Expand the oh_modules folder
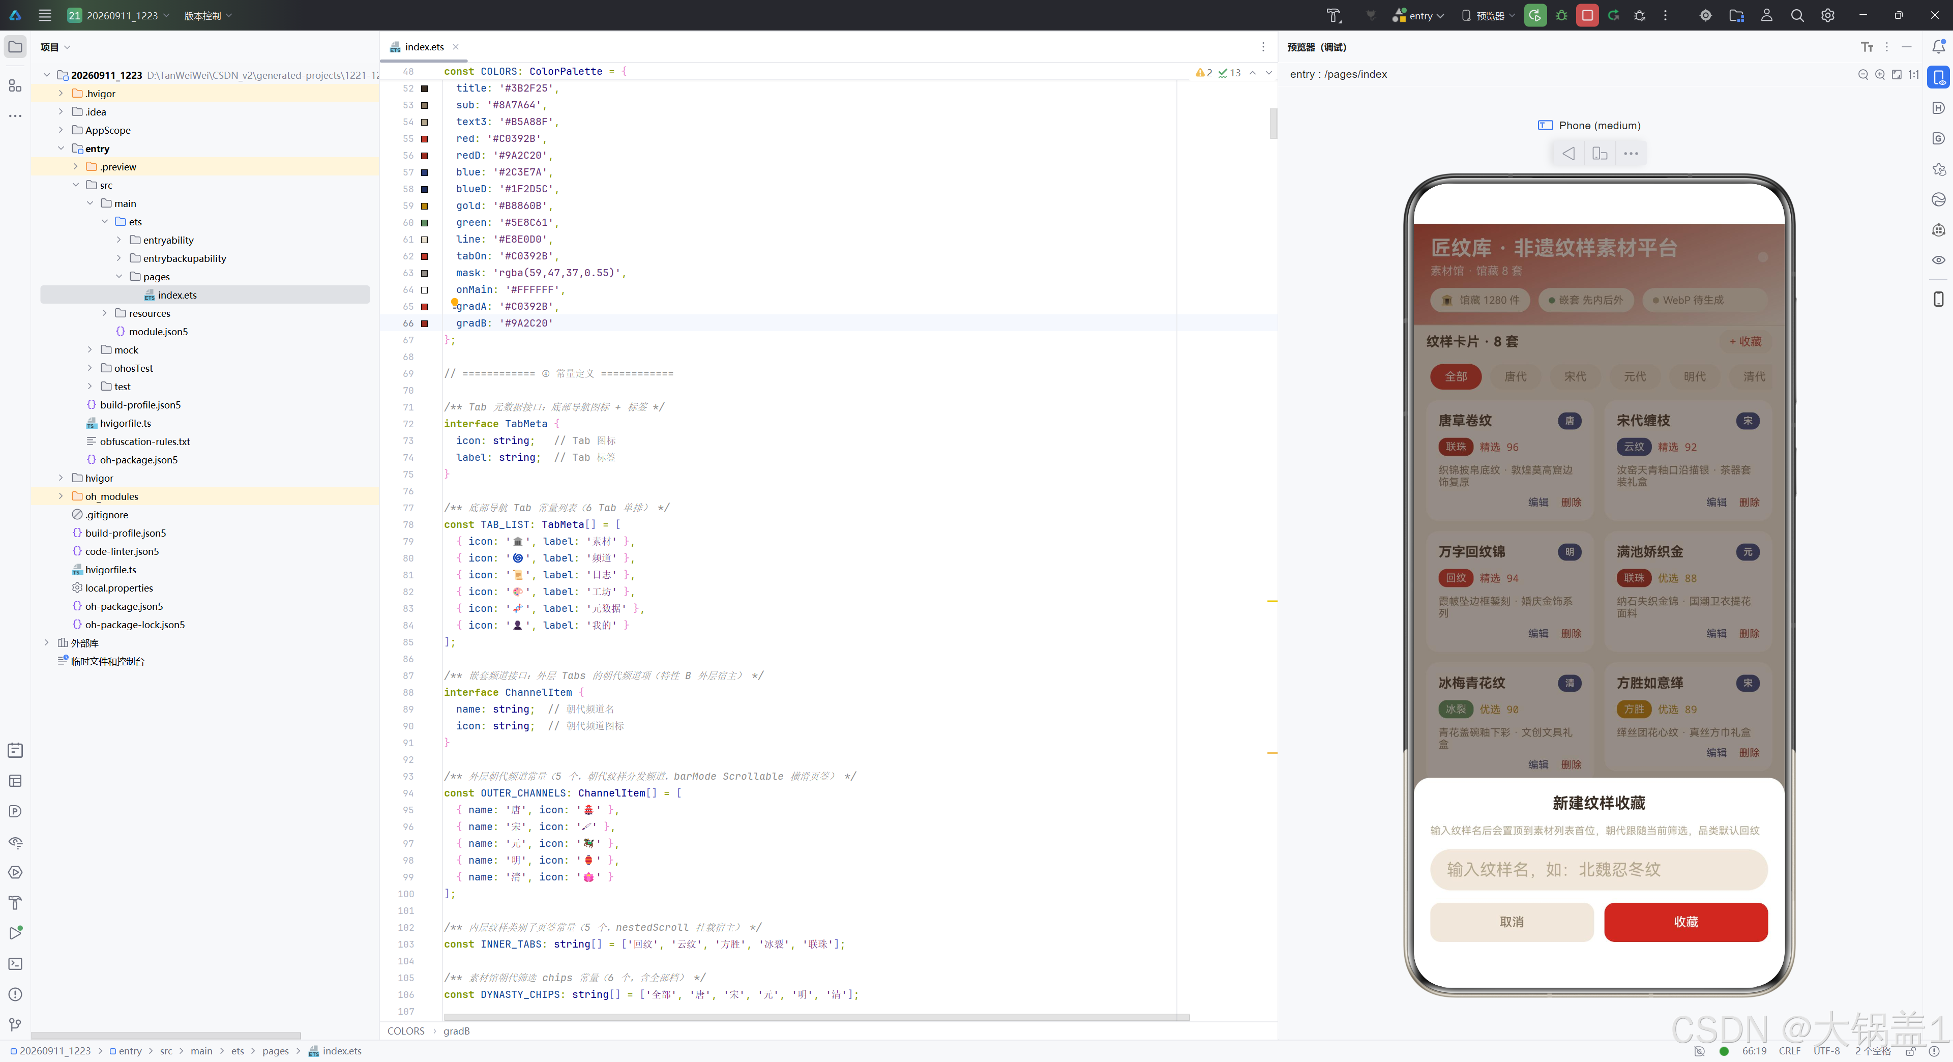The height and width of the screenshot is (1062, 1953). 61,496
